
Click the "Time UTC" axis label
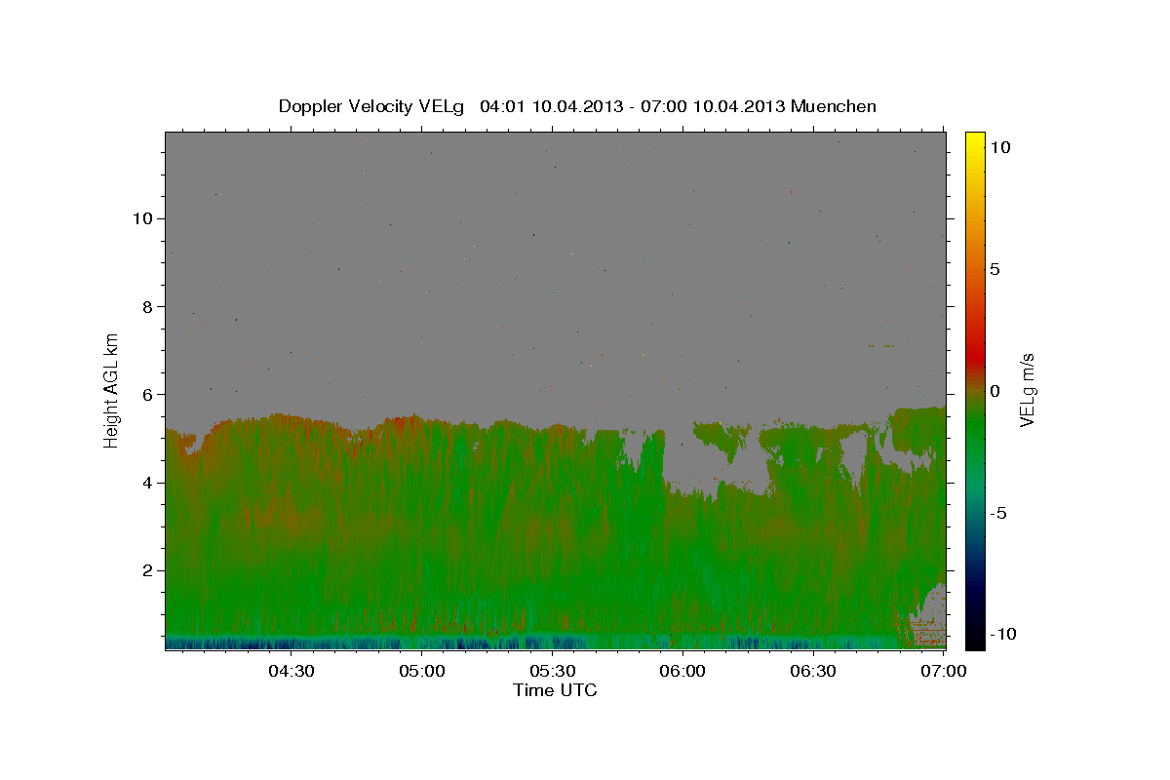[555, 690]
